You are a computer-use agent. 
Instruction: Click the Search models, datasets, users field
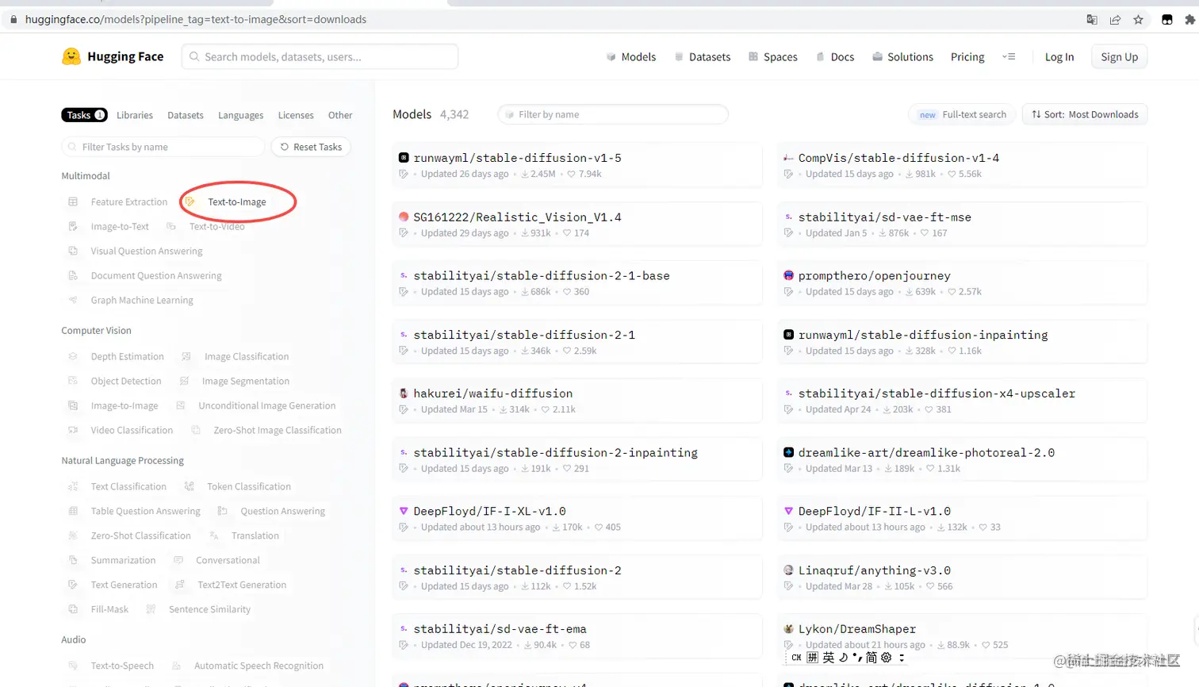pyautogui.click(x=320, y=56)
